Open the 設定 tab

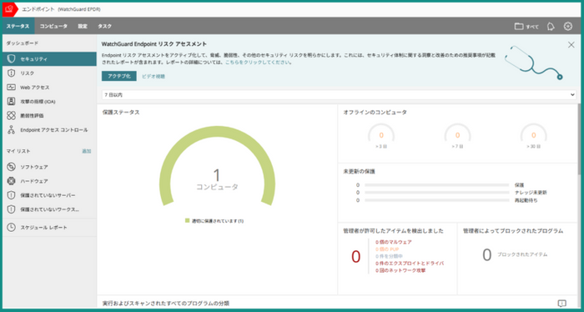point(83,27)
